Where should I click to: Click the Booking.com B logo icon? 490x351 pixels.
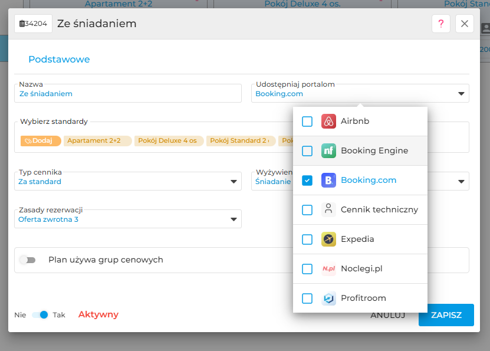(x=328, y=180)
